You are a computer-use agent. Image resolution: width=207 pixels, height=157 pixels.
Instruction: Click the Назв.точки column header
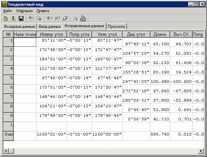tap(25, 35)
